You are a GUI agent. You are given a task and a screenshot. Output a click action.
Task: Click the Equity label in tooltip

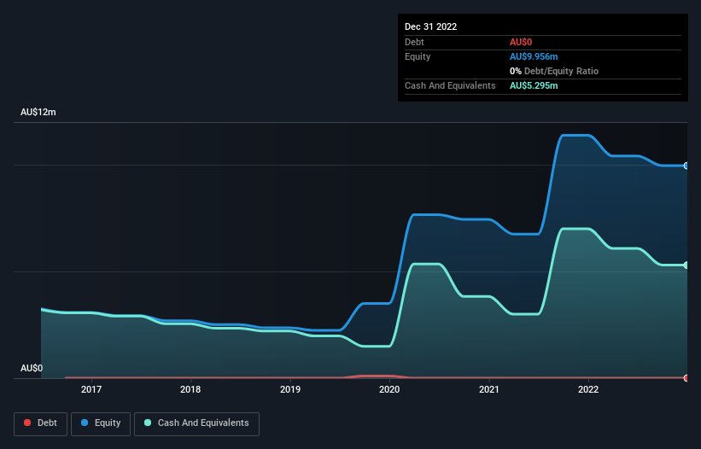(x=418, y=56)
